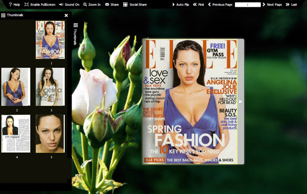Start Auto Flip using its label
This screenshot has width=307, height=194.
point(182,4)
